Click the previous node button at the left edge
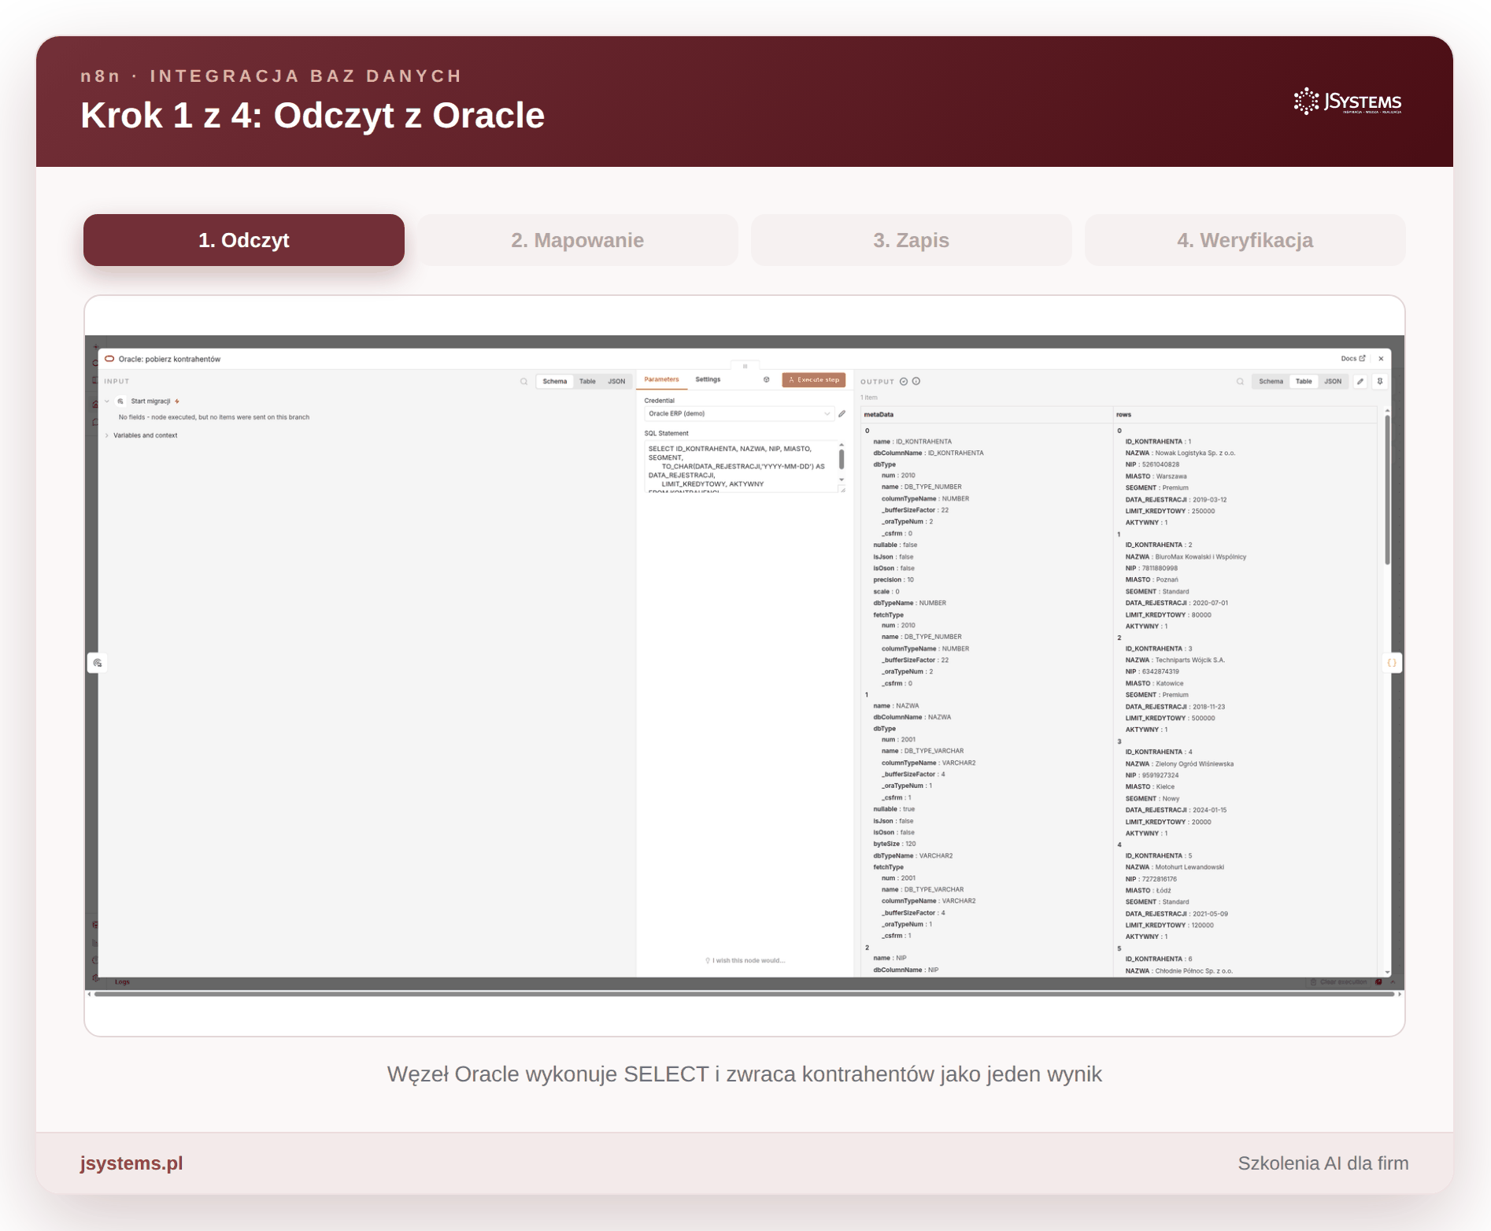Image resolution: width=1491 pixels, height=1231 pixels. [98, 663]
